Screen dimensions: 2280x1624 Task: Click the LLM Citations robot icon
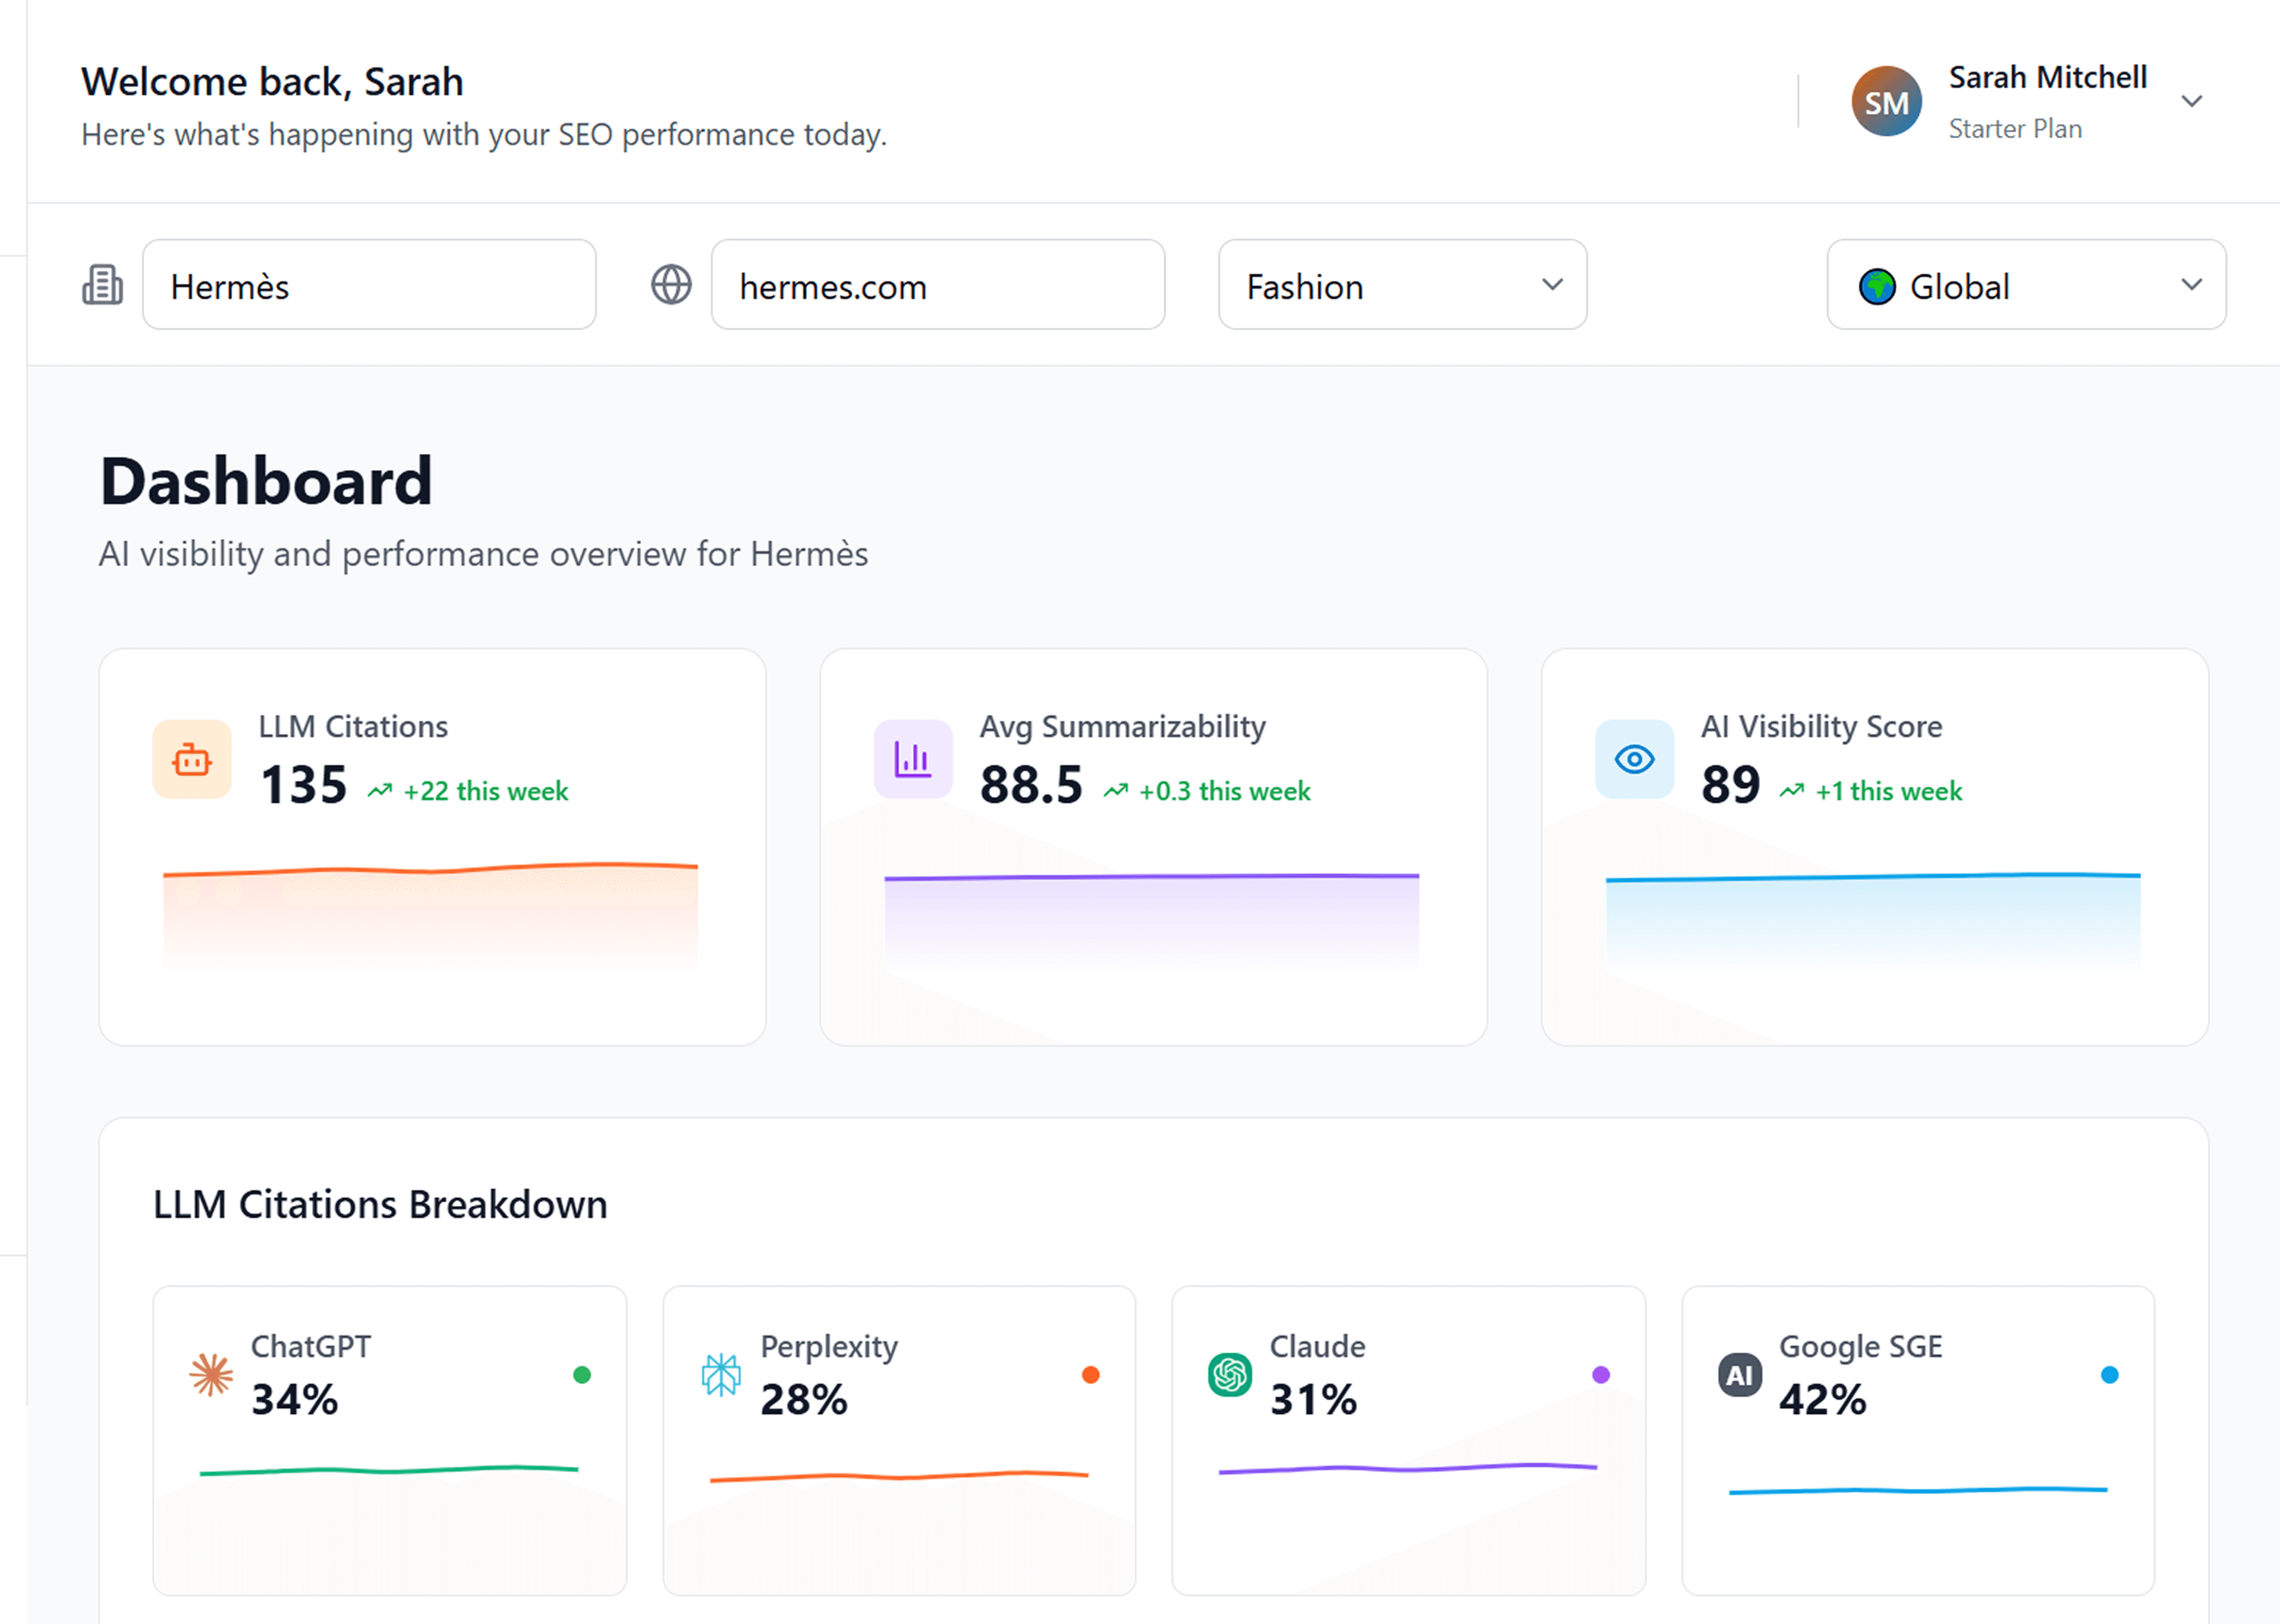pyautogui.click(x=192, y=760)
